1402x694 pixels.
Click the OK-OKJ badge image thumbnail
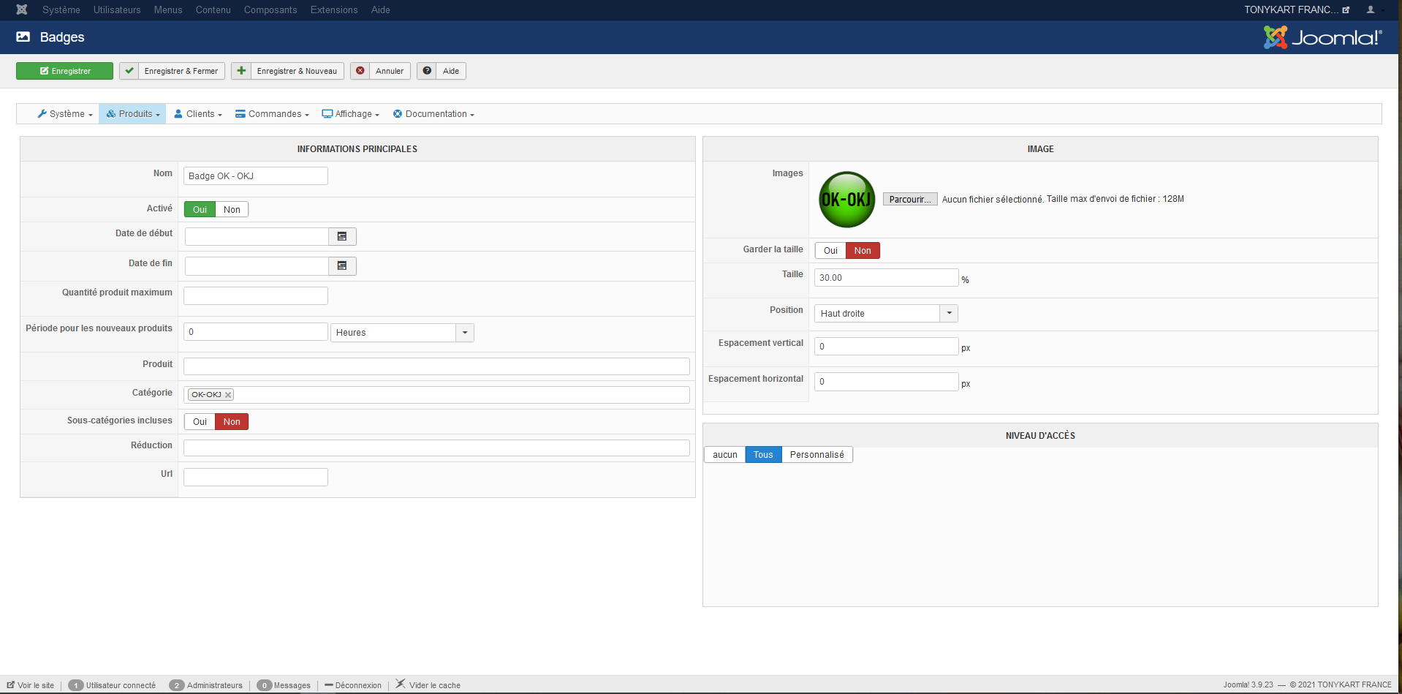846,199
